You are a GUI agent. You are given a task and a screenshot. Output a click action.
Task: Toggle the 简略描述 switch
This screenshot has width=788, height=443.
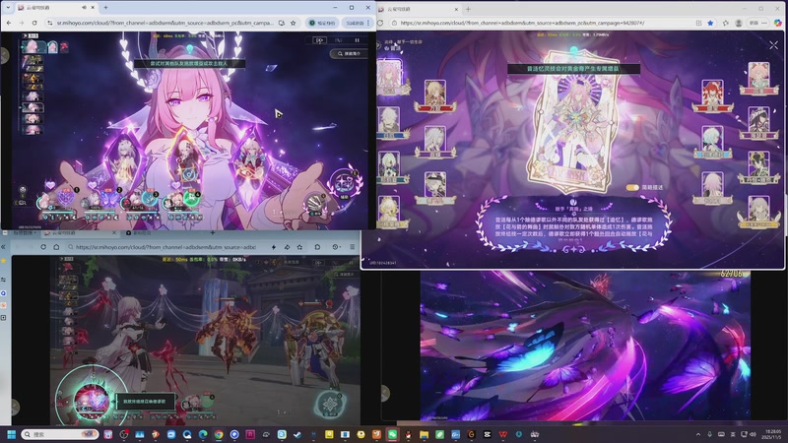(632, 187)
